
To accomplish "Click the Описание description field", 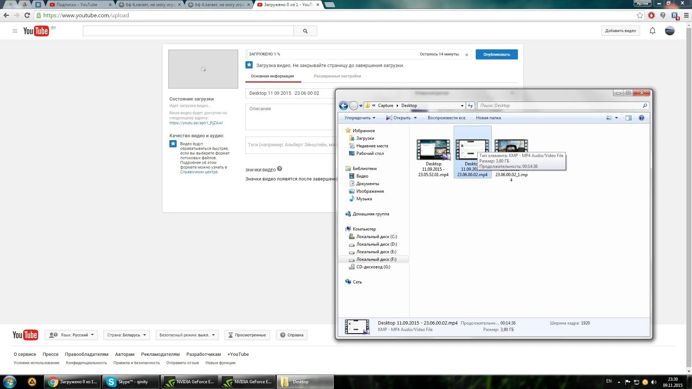I will point(290,117).
